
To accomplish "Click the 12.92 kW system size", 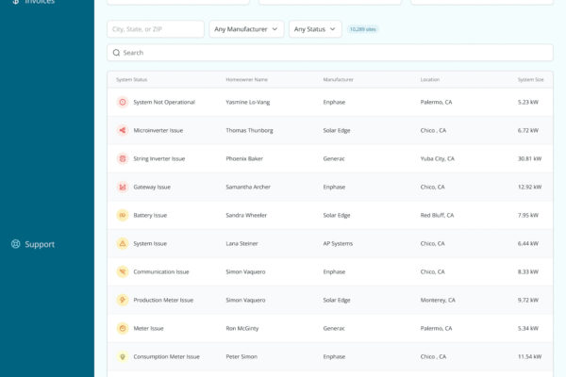I will coord(529,187).
